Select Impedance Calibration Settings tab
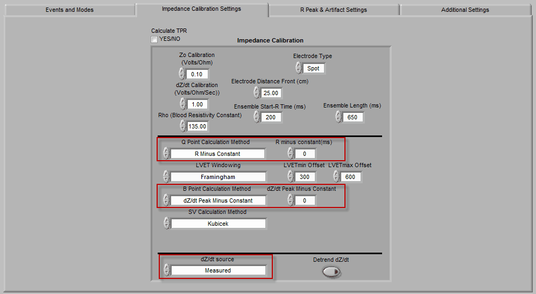The height and width of the screenshot is (294, 536). tap(201, 9)
